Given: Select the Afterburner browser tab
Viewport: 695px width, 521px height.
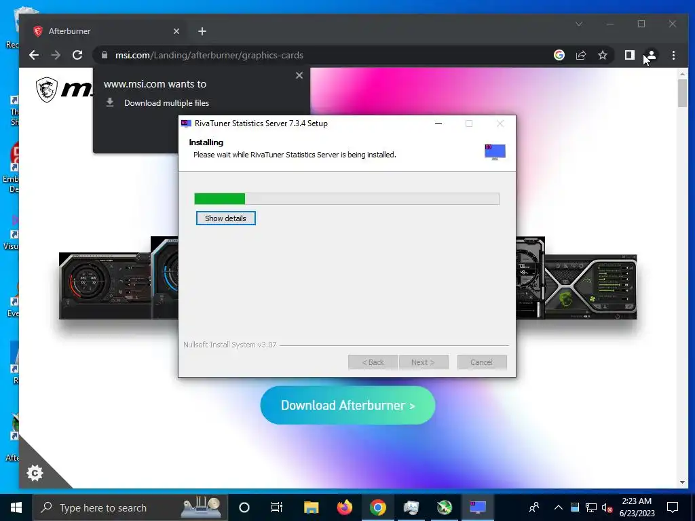Looking at the screenshot, I should (106, 31).
